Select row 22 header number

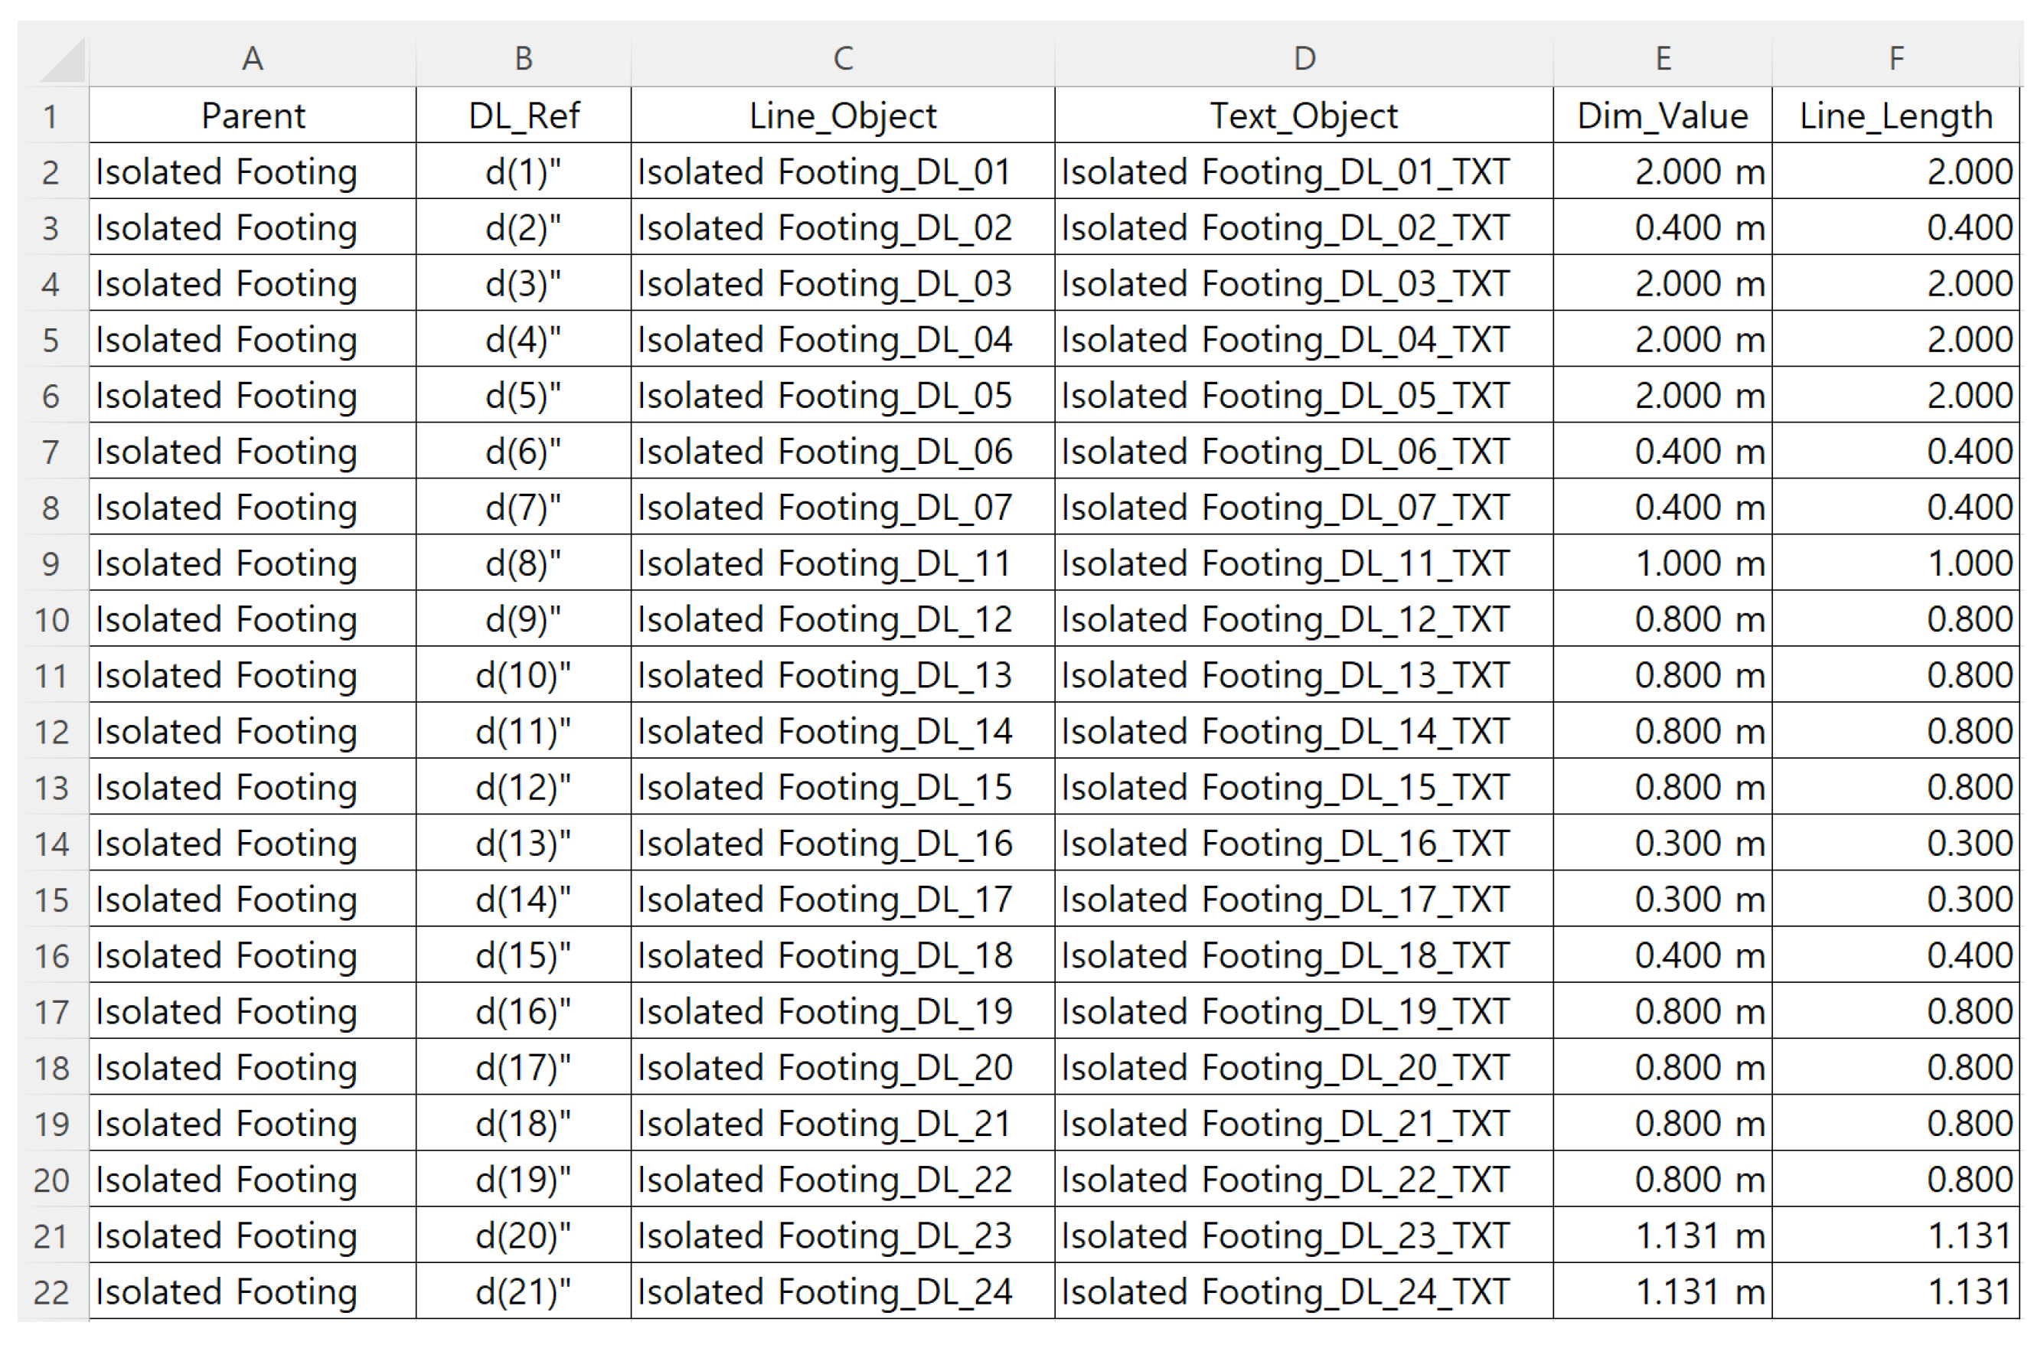pyautogui.click(x=51, y=1291)
